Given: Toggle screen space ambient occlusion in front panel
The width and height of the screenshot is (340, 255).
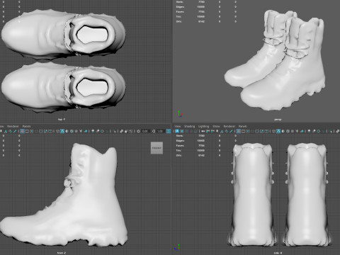Looking at the screenshot, I should tap(93, 131).
